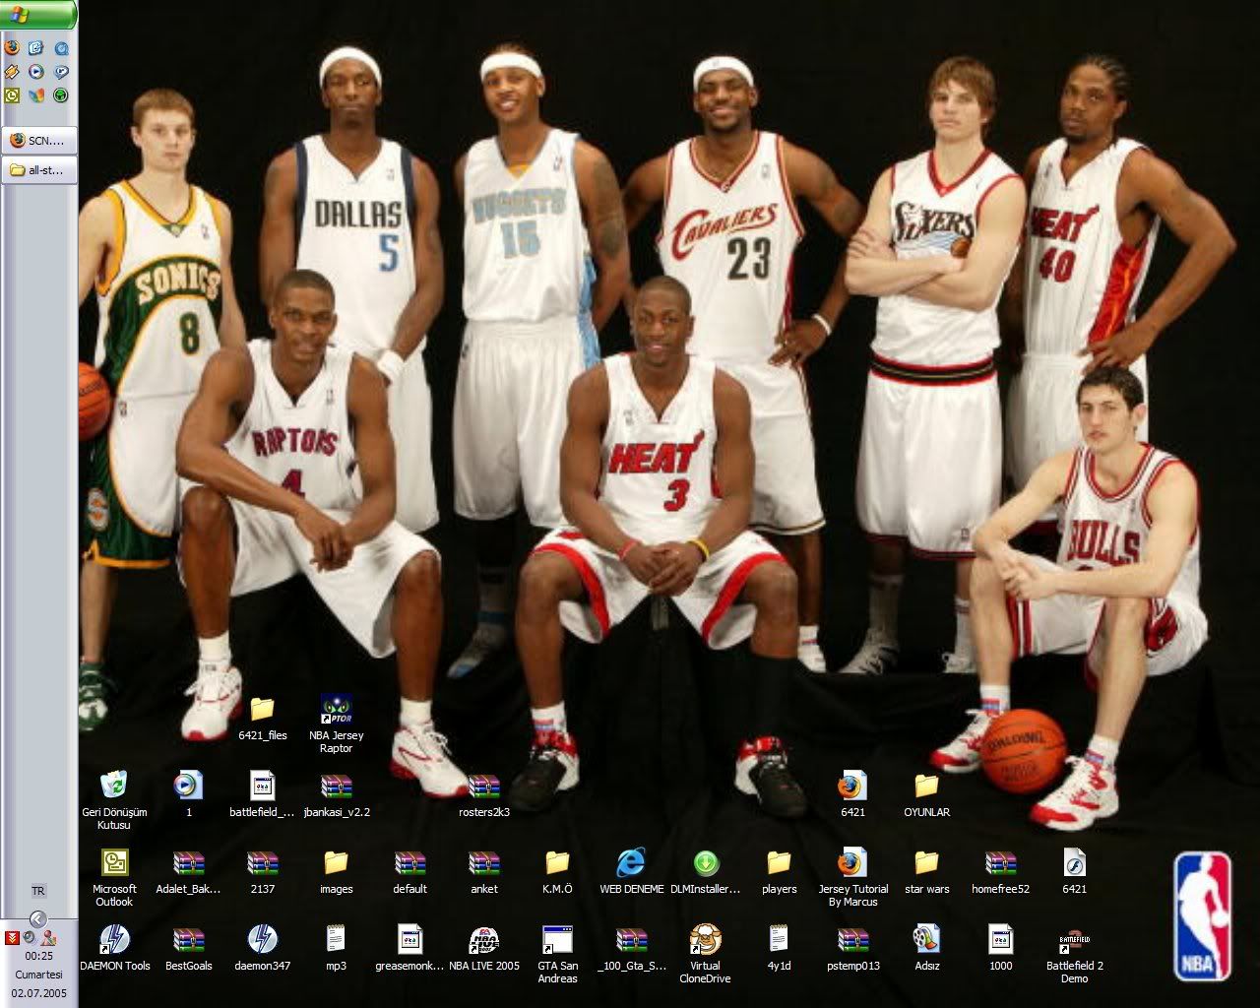Select the pstemp013 archive
Viewport: 1260px width, 1008px height.
pos(852,948)
